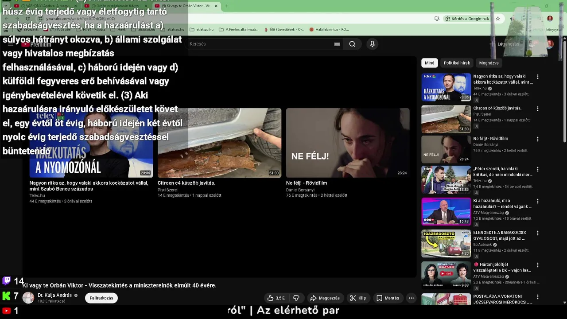Open the Halállabirintus bookmark

[x=329, y=29]
